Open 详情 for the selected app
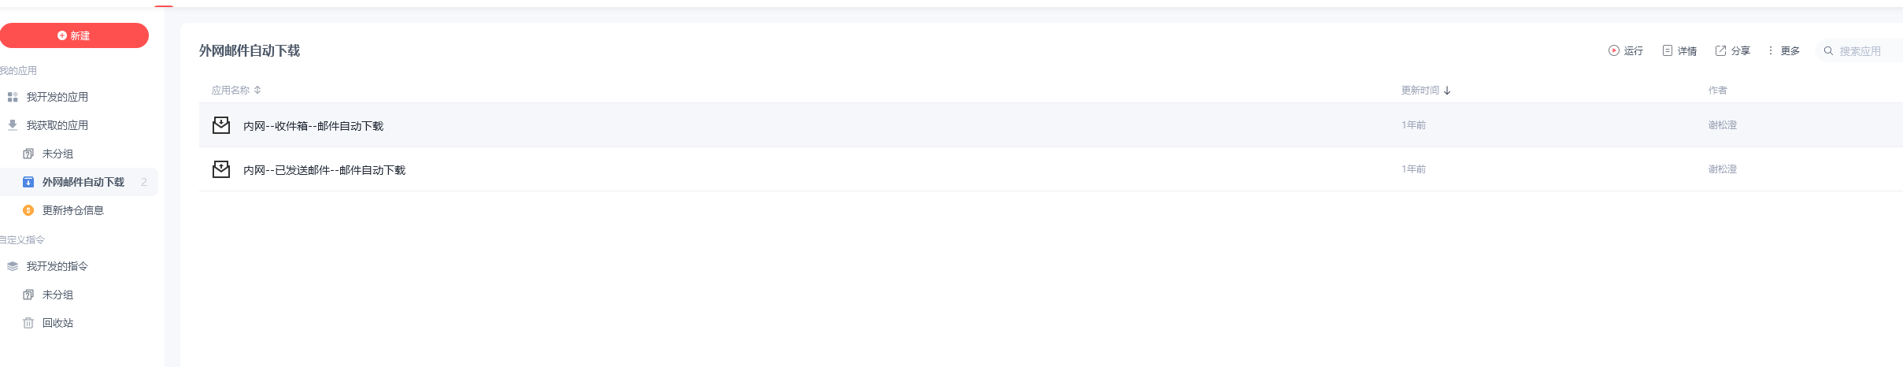 pyautogui.click(x=1679, y=50)
